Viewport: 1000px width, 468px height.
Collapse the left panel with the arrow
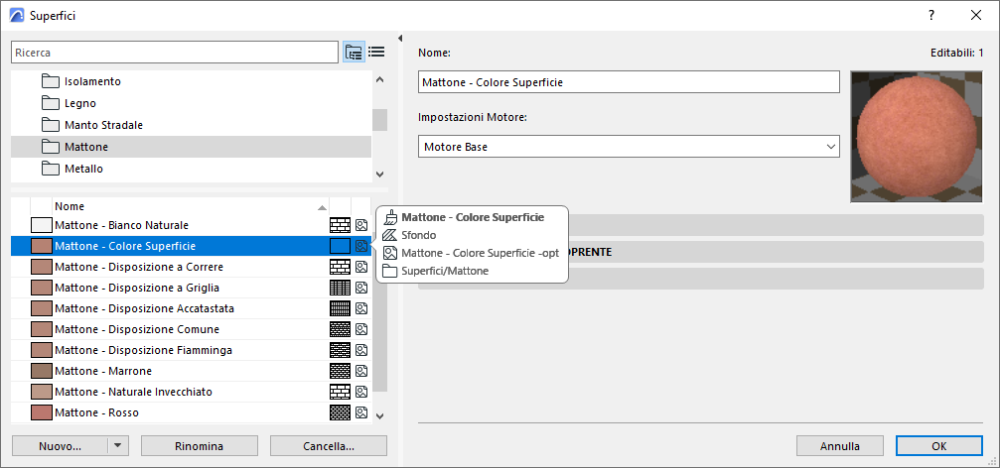point(399,39)
